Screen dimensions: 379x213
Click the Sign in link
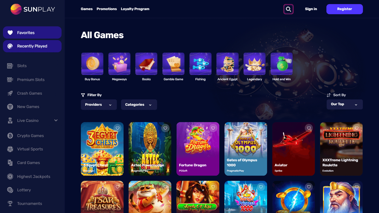point(311,9)
